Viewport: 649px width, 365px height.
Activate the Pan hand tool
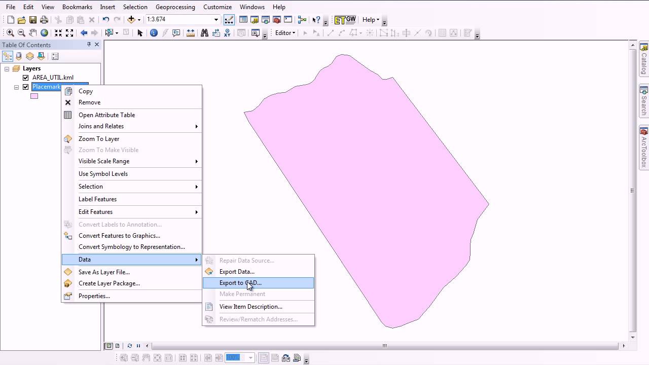[x=33, y=33]
